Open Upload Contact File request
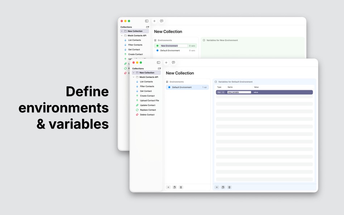 tap(150, 101)
